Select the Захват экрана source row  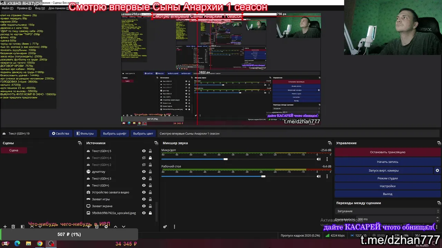[119, 206]
